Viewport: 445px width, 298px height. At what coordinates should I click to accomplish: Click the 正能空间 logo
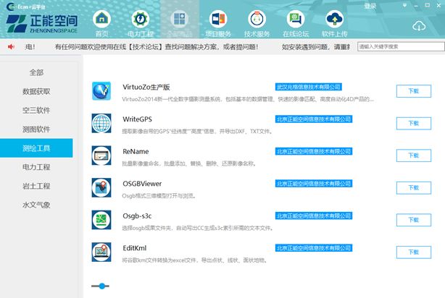(x=42, y=24)
